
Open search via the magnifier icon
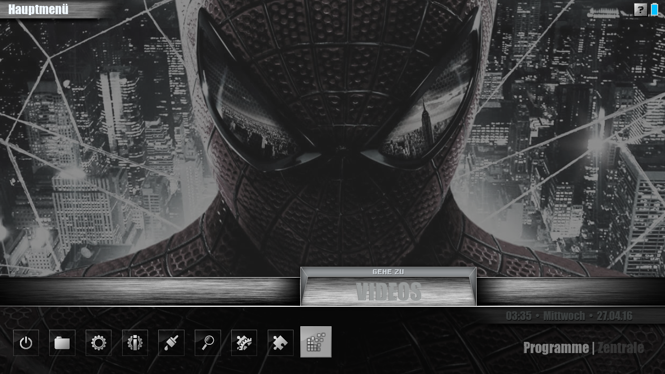[x=208, y=343]
